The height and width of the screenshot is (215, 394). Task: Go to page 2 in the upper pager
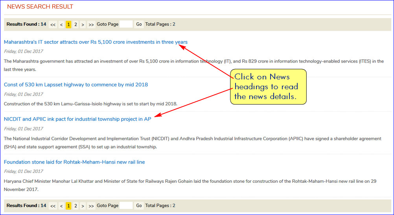(x=75, y=24)
